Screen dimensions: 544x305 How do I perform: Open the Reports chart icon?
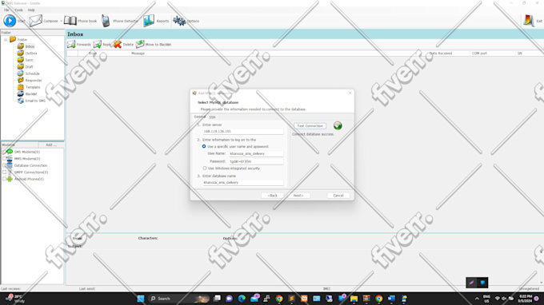[x=149, y=21]
